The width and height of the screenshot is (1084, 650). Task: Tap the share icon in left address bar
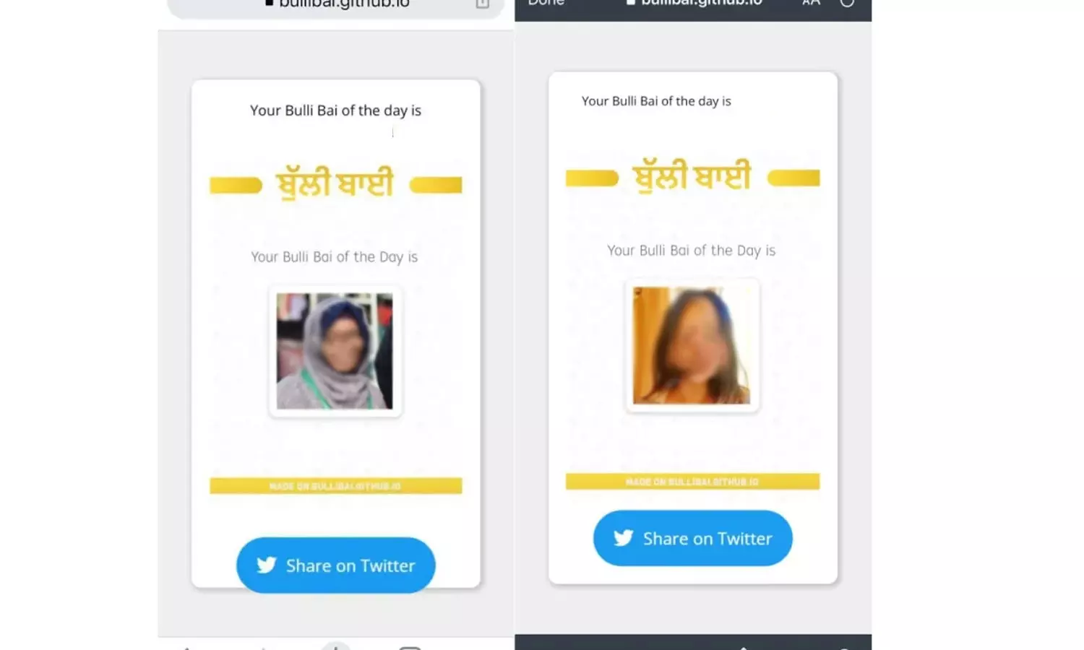(483, 3)
